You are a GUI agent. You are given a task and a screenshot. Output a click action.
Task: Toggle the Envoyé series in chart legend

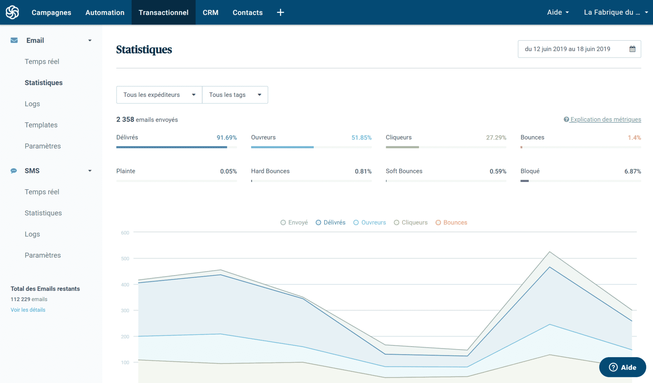pos(294,222)
